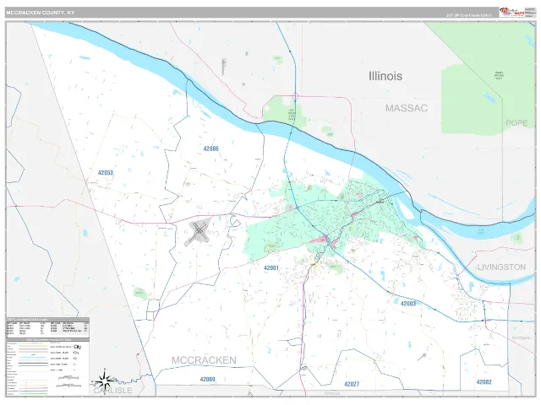Select ZIP code label 42086

tap(210, 148)
